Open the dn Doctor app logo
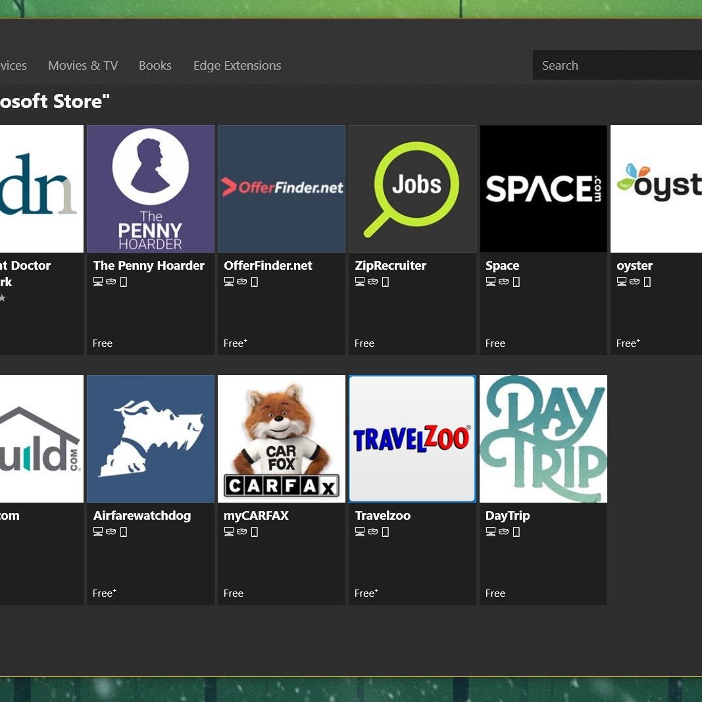This screenshot has height=702, width=702. pyautogui.click(x=41, y=188)
